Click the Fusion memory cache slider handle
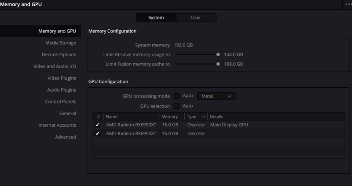The image size is (352, 186). (x=218, y=64)
